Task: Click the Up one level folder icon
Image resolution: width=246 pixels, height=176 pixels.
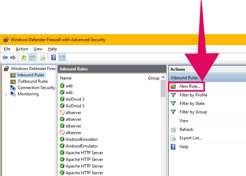Action: coord(24,57)
